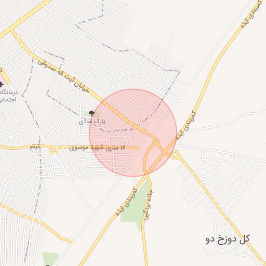This screenshot has height=266, width=266.
Task: Click the پارک شادی label
Action: pos(92,121)
